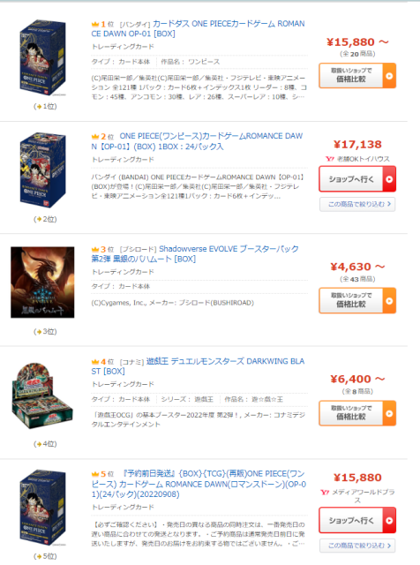Go to shop for rank 5 ONE PIECE listing

tap(357, 520)
